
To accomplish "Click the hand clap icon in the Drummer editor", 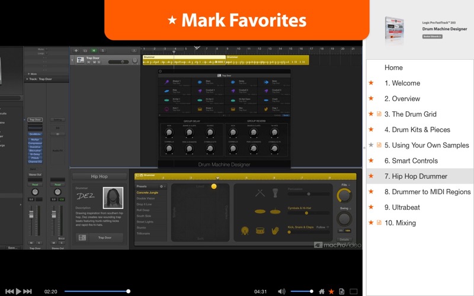I will [x=275, y=231].
